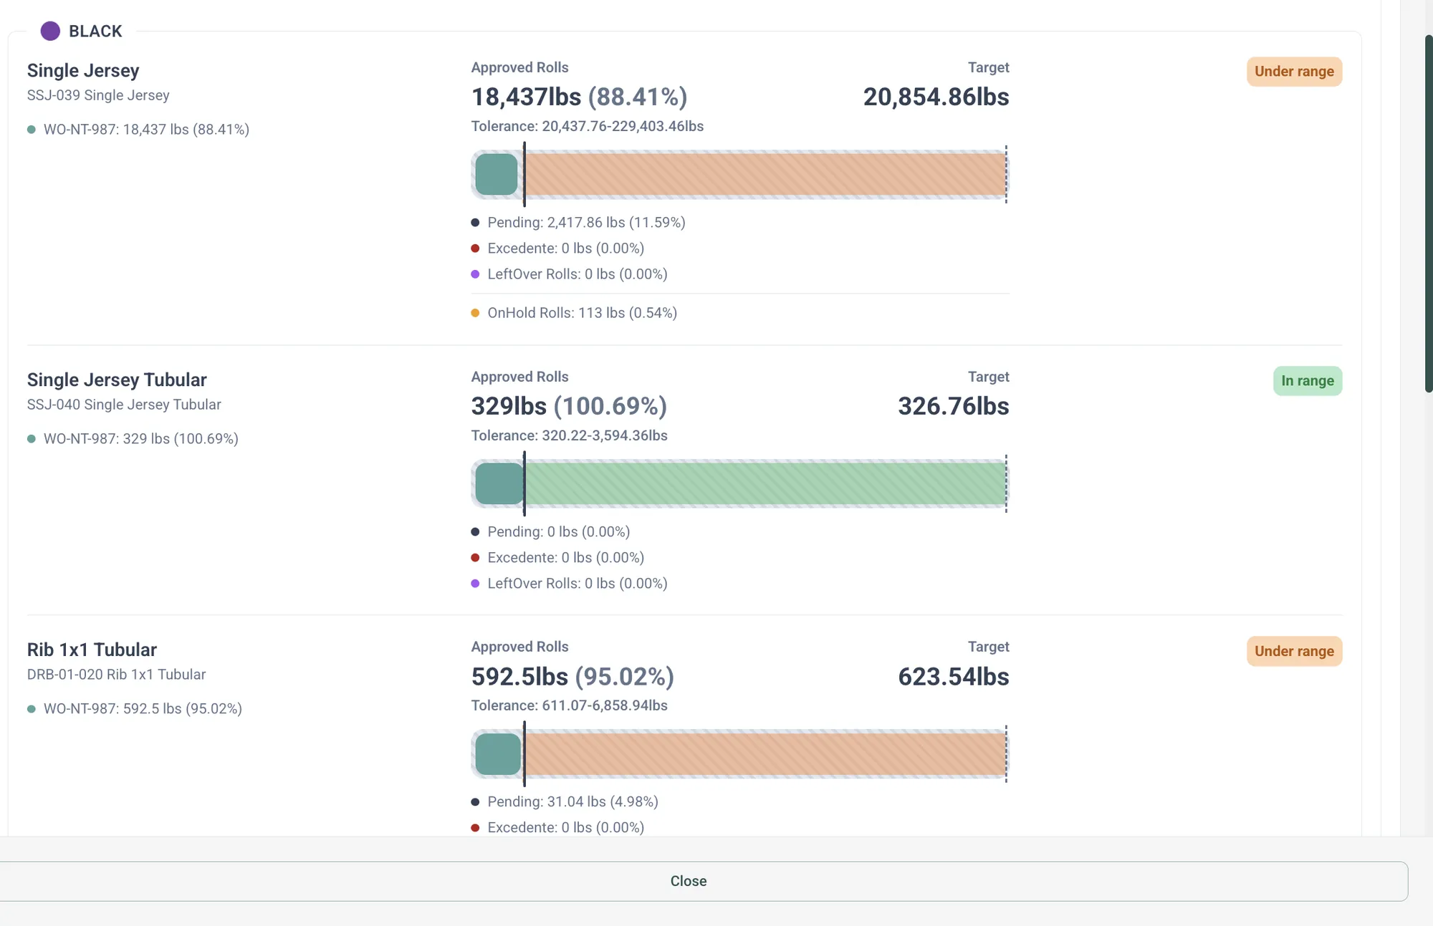Click 20,854.86lbs target value
The height and width of the screenshot is (926, 1433).
936,97
